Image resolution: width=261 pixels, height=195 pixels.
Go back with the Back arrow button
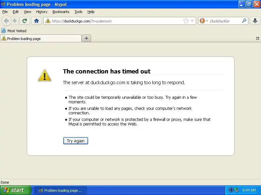click(7, 21)
